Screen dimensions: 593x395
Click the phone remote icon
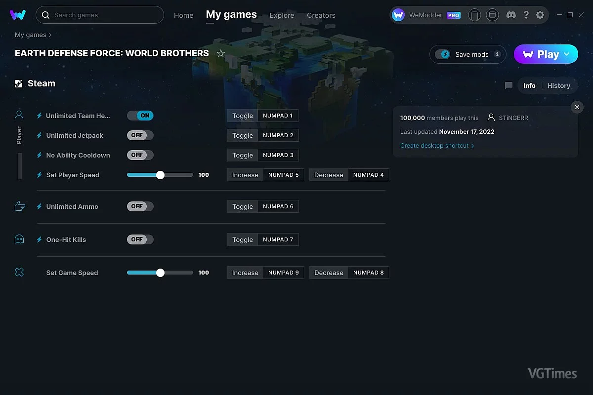coord(474,15)
